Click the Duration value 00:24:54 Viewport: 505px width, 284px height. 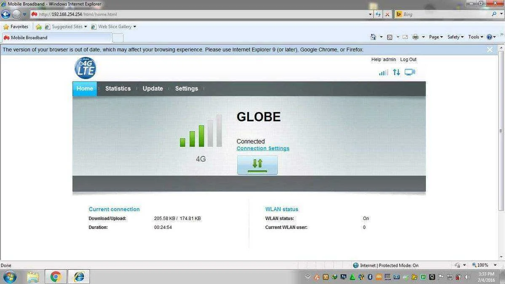[x=163, y=227]
